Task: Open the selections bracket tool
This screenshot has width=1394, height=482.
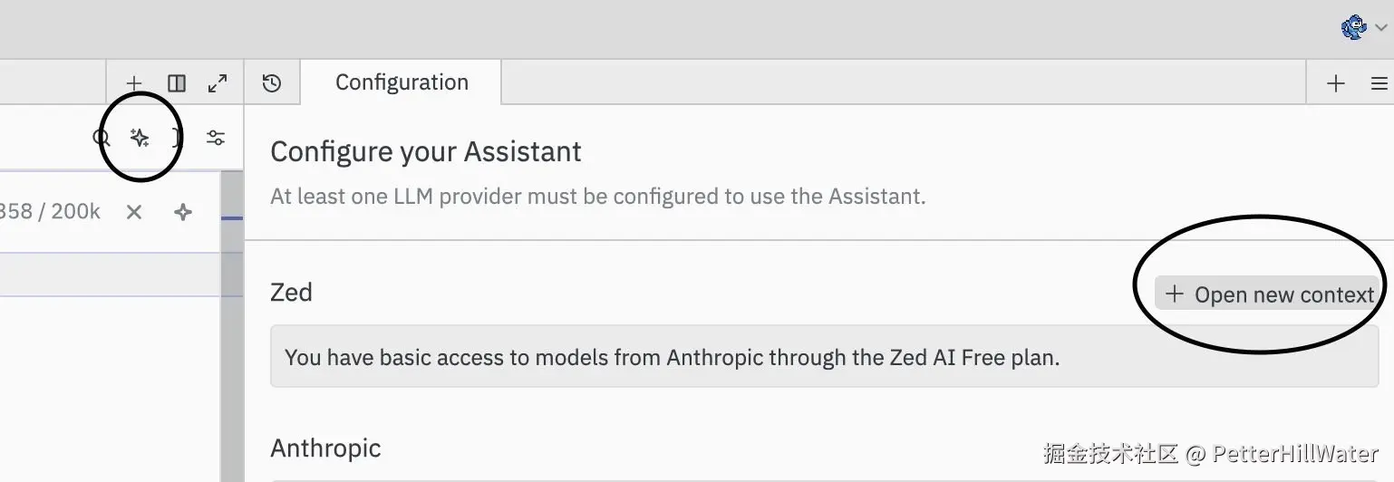Action: pos(177,138)
